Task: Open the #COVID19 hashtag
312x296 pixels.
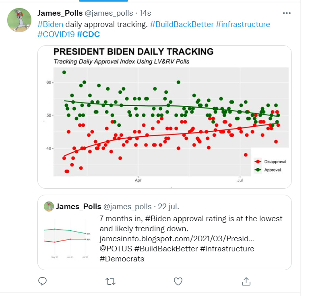Action: click(56, 34)
